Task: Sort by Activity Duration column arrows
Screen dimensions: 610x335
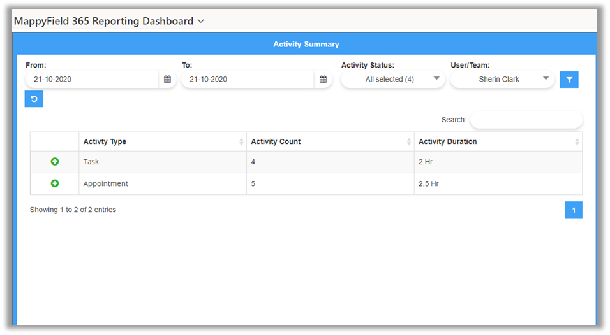Action: click(x=577, y=142)
